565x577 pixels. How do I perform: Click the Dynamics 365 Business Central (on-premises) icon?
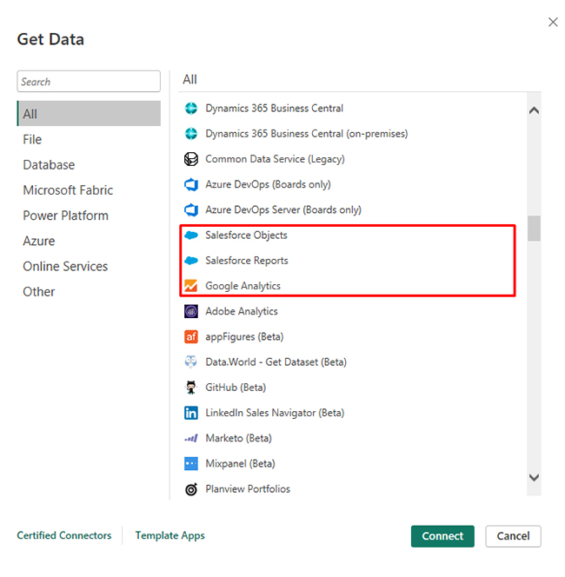(190, 134)
